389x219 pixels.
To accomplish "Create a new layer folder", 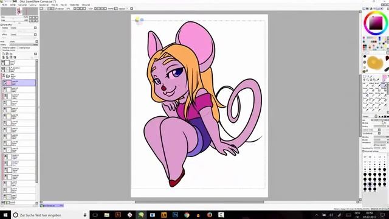I will (11, 54).
